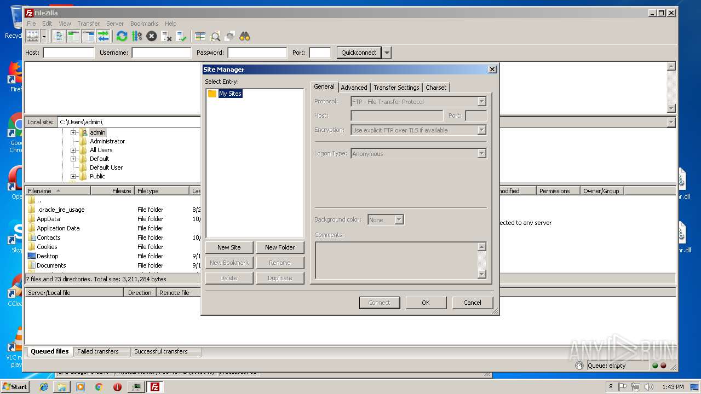
Task: Open the Server menu
Action: 115,24
